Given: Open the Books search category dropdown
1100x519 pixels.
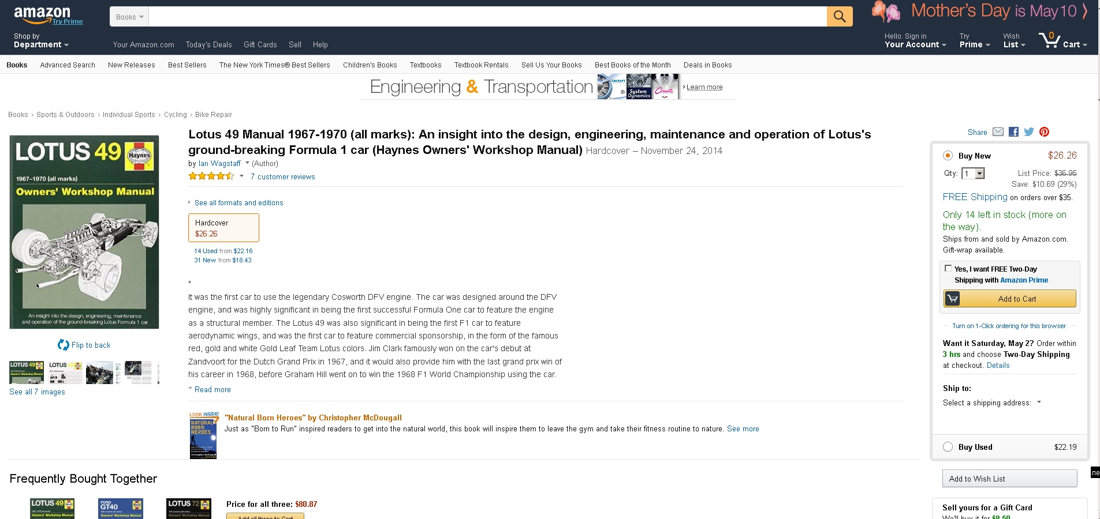Looking at the screenshot, I should point(129,17).
